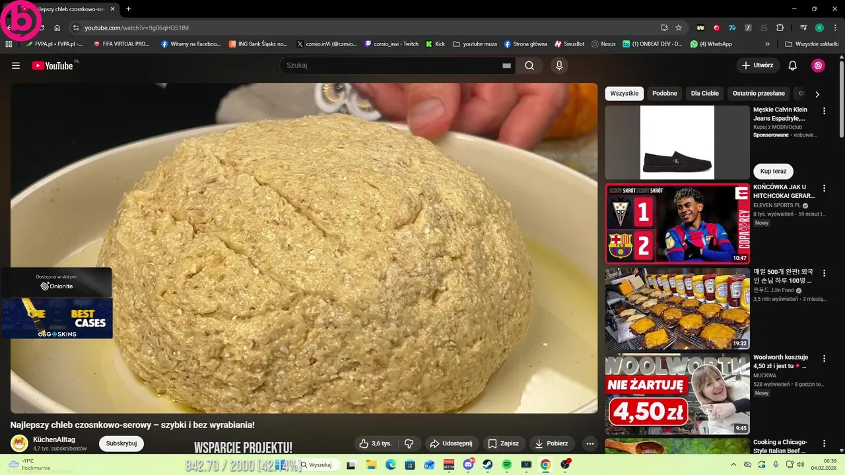Open the KüchenAlltag channel avatar
Screen dimensions: 845x475
pyautogui.click(x=20, y=443)
